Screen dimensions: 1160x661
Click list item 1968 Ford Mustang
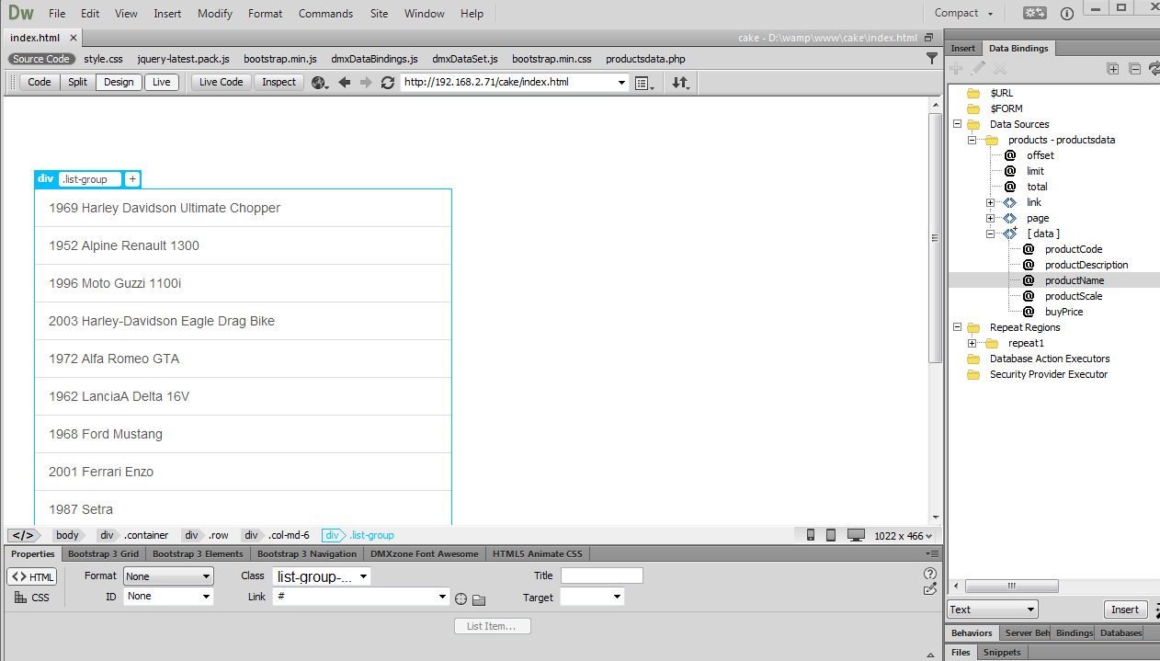click(x=243, y=434)
